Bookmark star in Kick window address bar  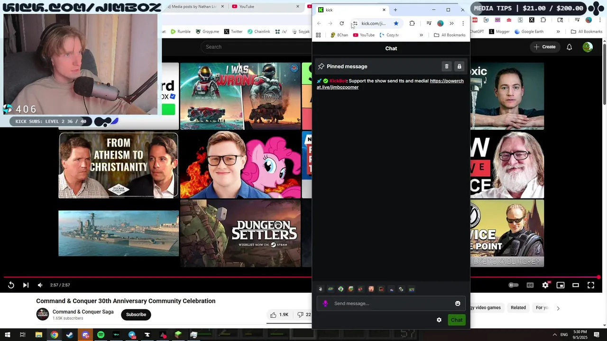pyautogui.click(x=396, y=23)
